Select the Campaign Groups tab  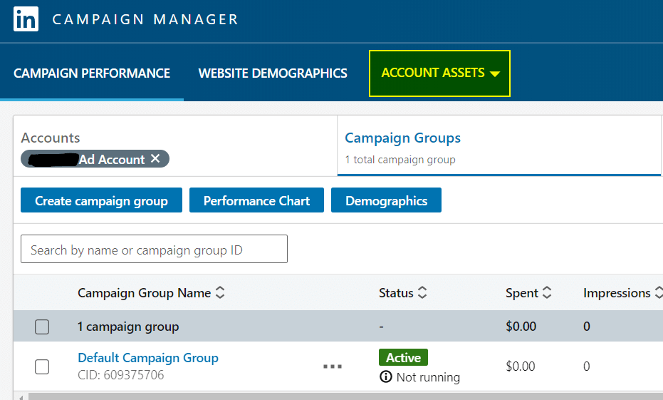(x=402, y=138)
